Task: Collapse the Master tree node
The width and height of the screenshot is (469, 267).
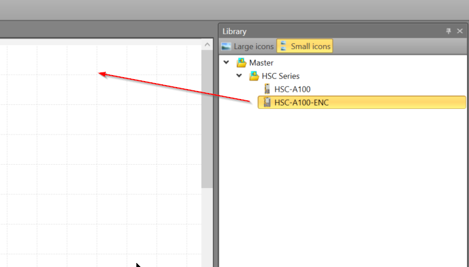Action: coord(226,62)
